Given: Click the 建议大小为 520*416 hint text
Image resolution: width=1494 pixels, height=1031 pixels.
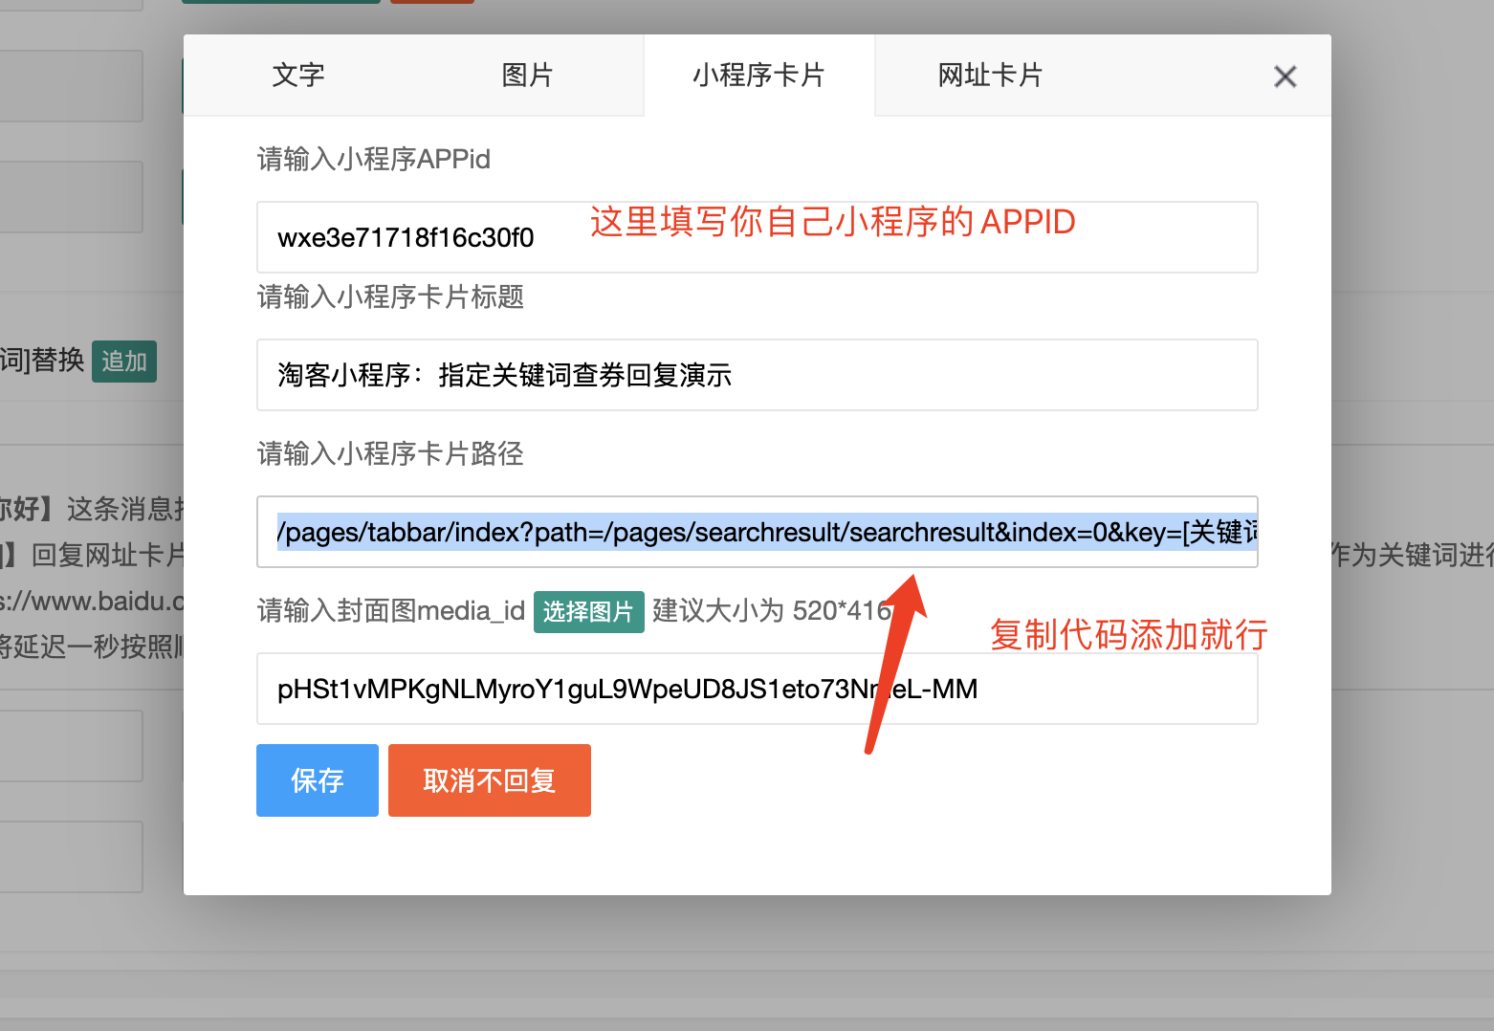Looking at the screenshot, I should pos(772,611).
